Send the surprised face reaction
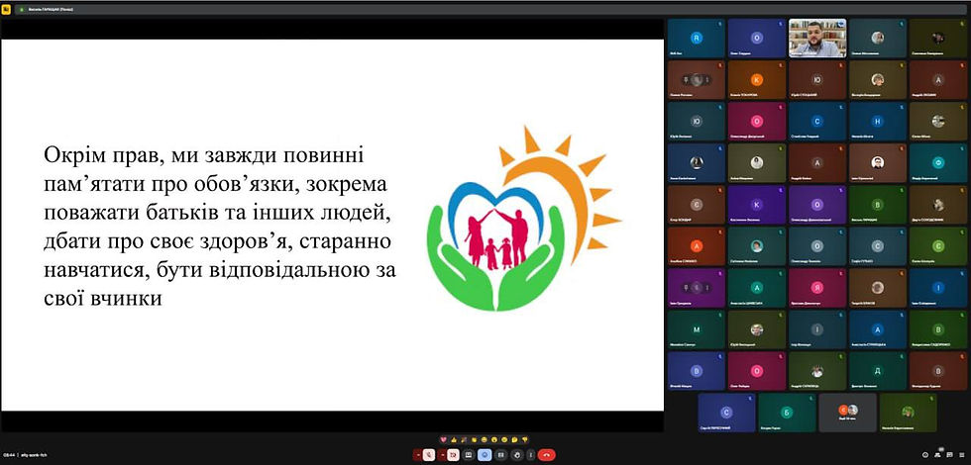Image resolution: width=971 pixels, height=465 pixels. [x=494, y=439]
